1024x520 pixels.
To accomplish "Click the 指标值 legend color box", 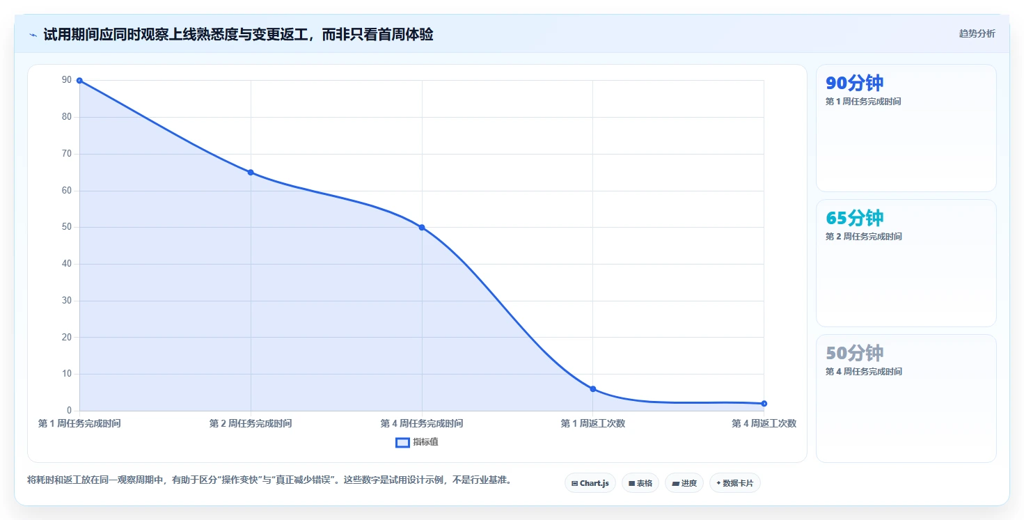I will [402, 442].
